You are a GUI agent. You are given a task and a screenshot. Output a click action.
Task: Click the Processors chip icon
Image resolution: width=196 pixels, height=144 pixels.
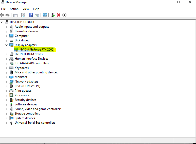pyautogui.click(x=11, y=95)
